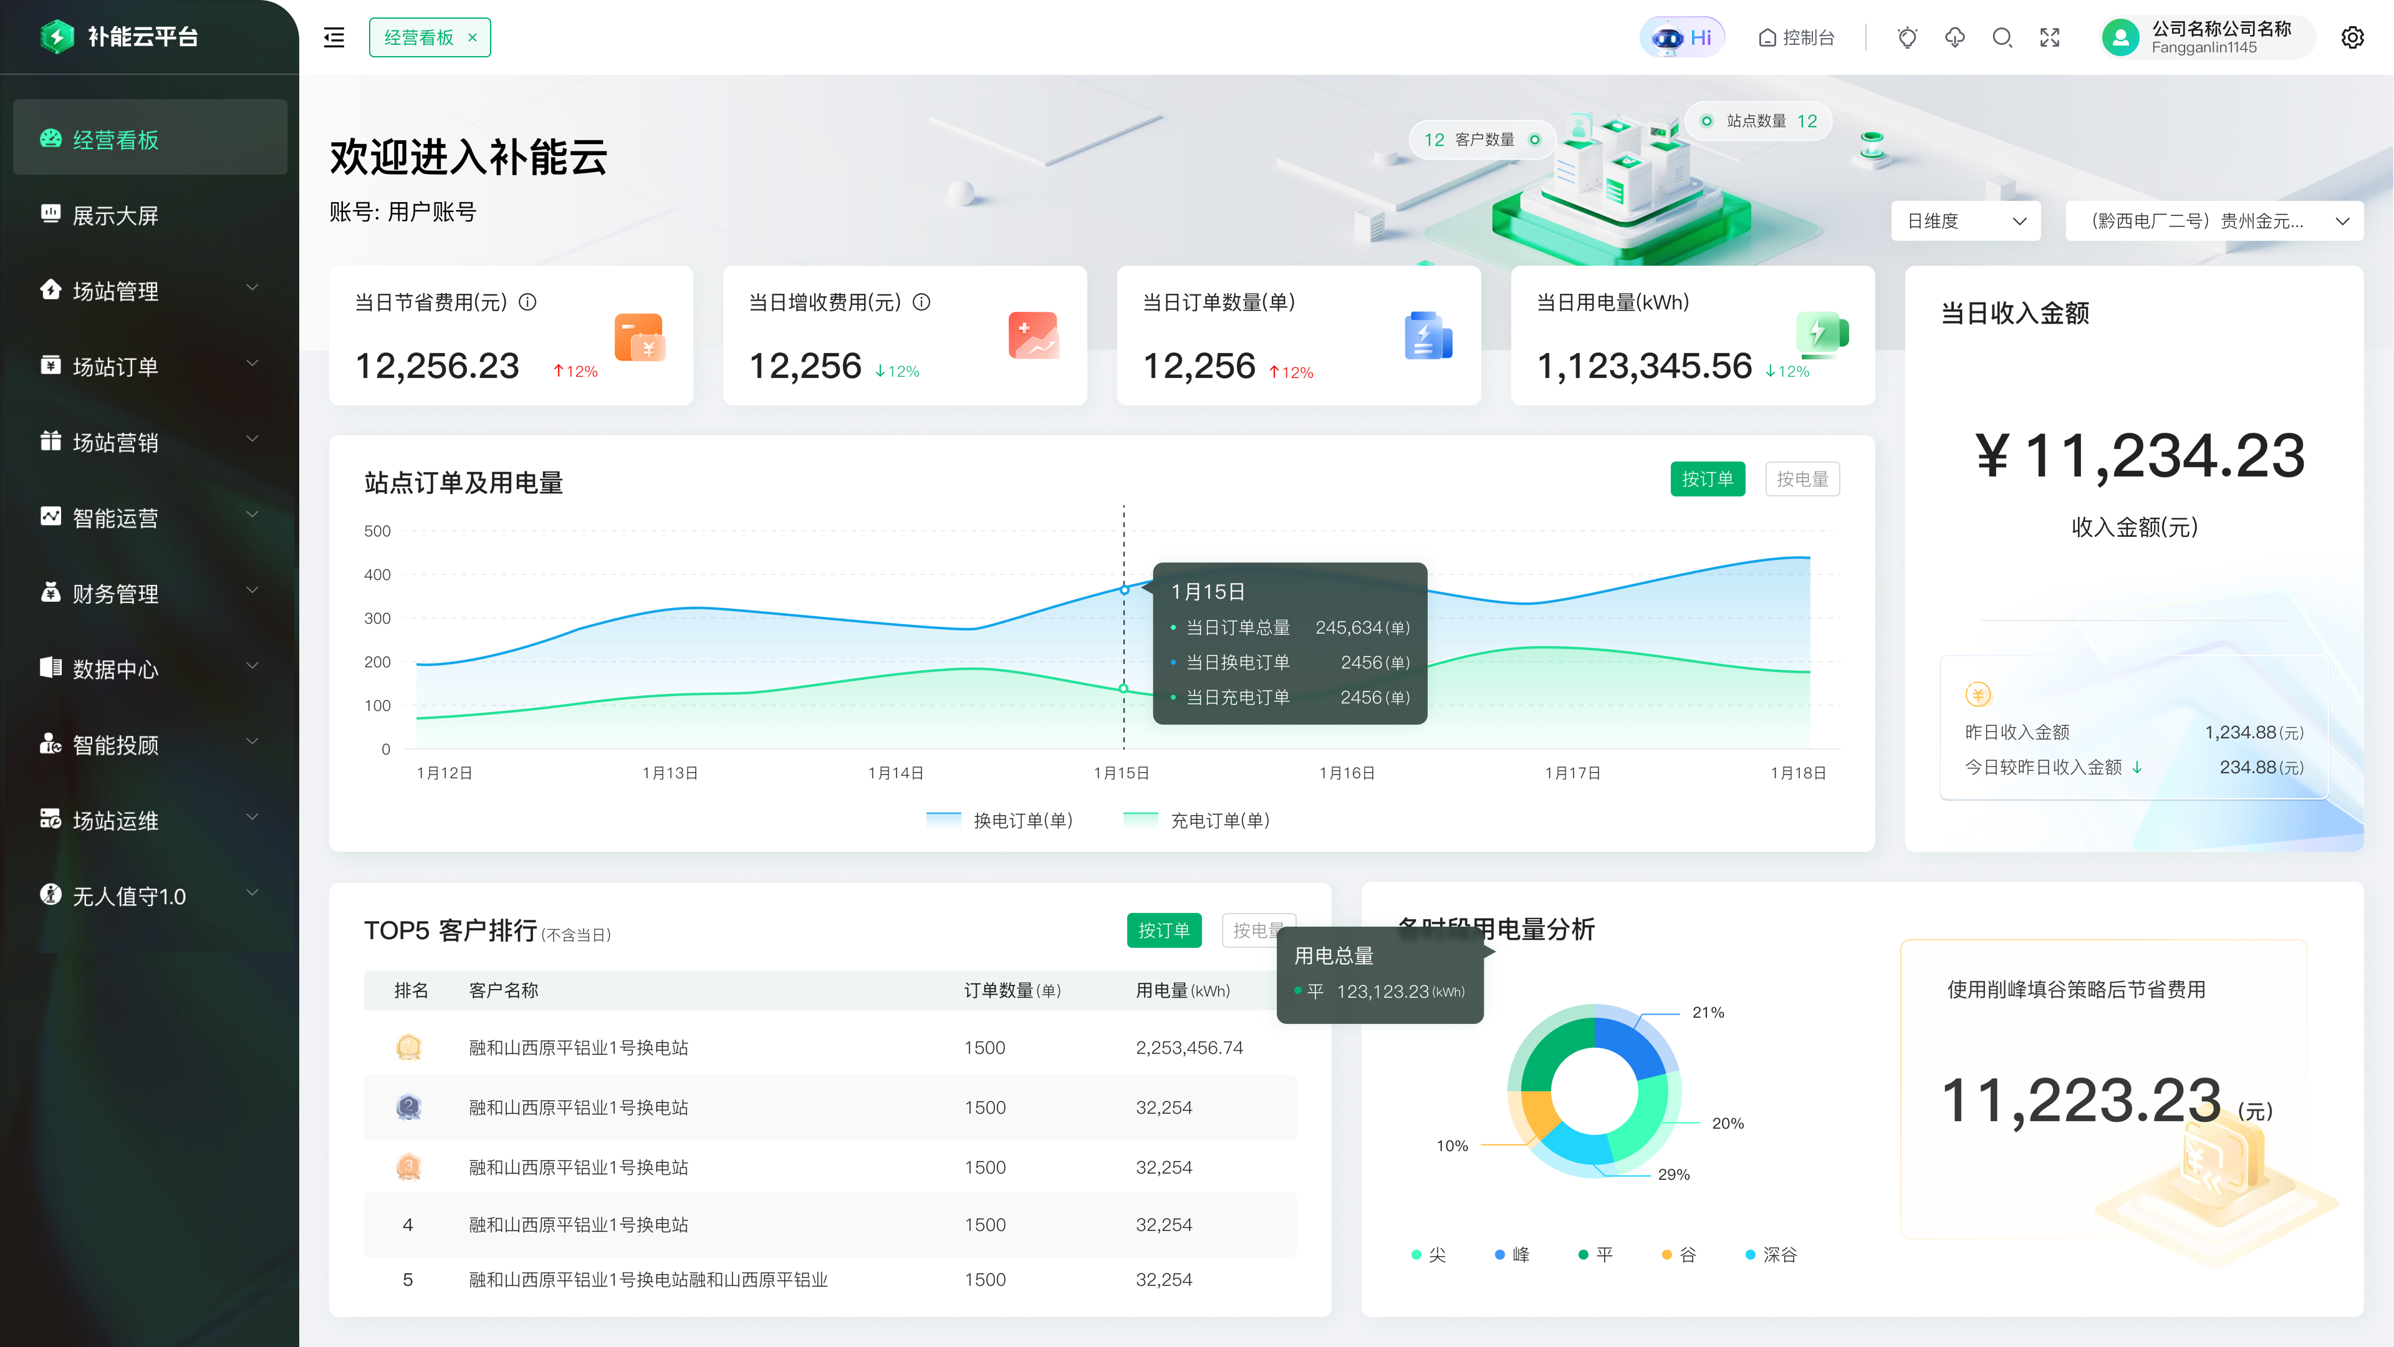Select 按订单 in the TOP5 customer ranking

tap(1163, 930)
